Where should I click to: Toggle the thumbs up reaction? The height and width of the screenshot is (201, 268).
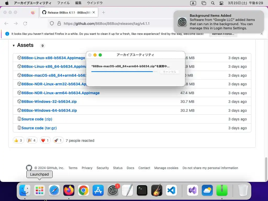[19, 141]
